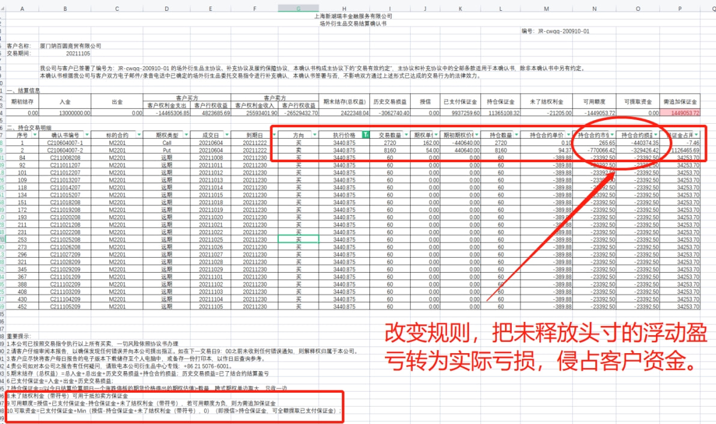The image size is (716, 424).
Task: Click the company name cell 厦门纳百圆商贸有限公司
Action: tap(71, 46)
